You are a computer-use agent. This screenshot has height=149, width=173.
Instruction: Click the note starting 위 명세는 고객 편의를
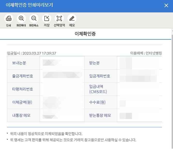point(73,140)
